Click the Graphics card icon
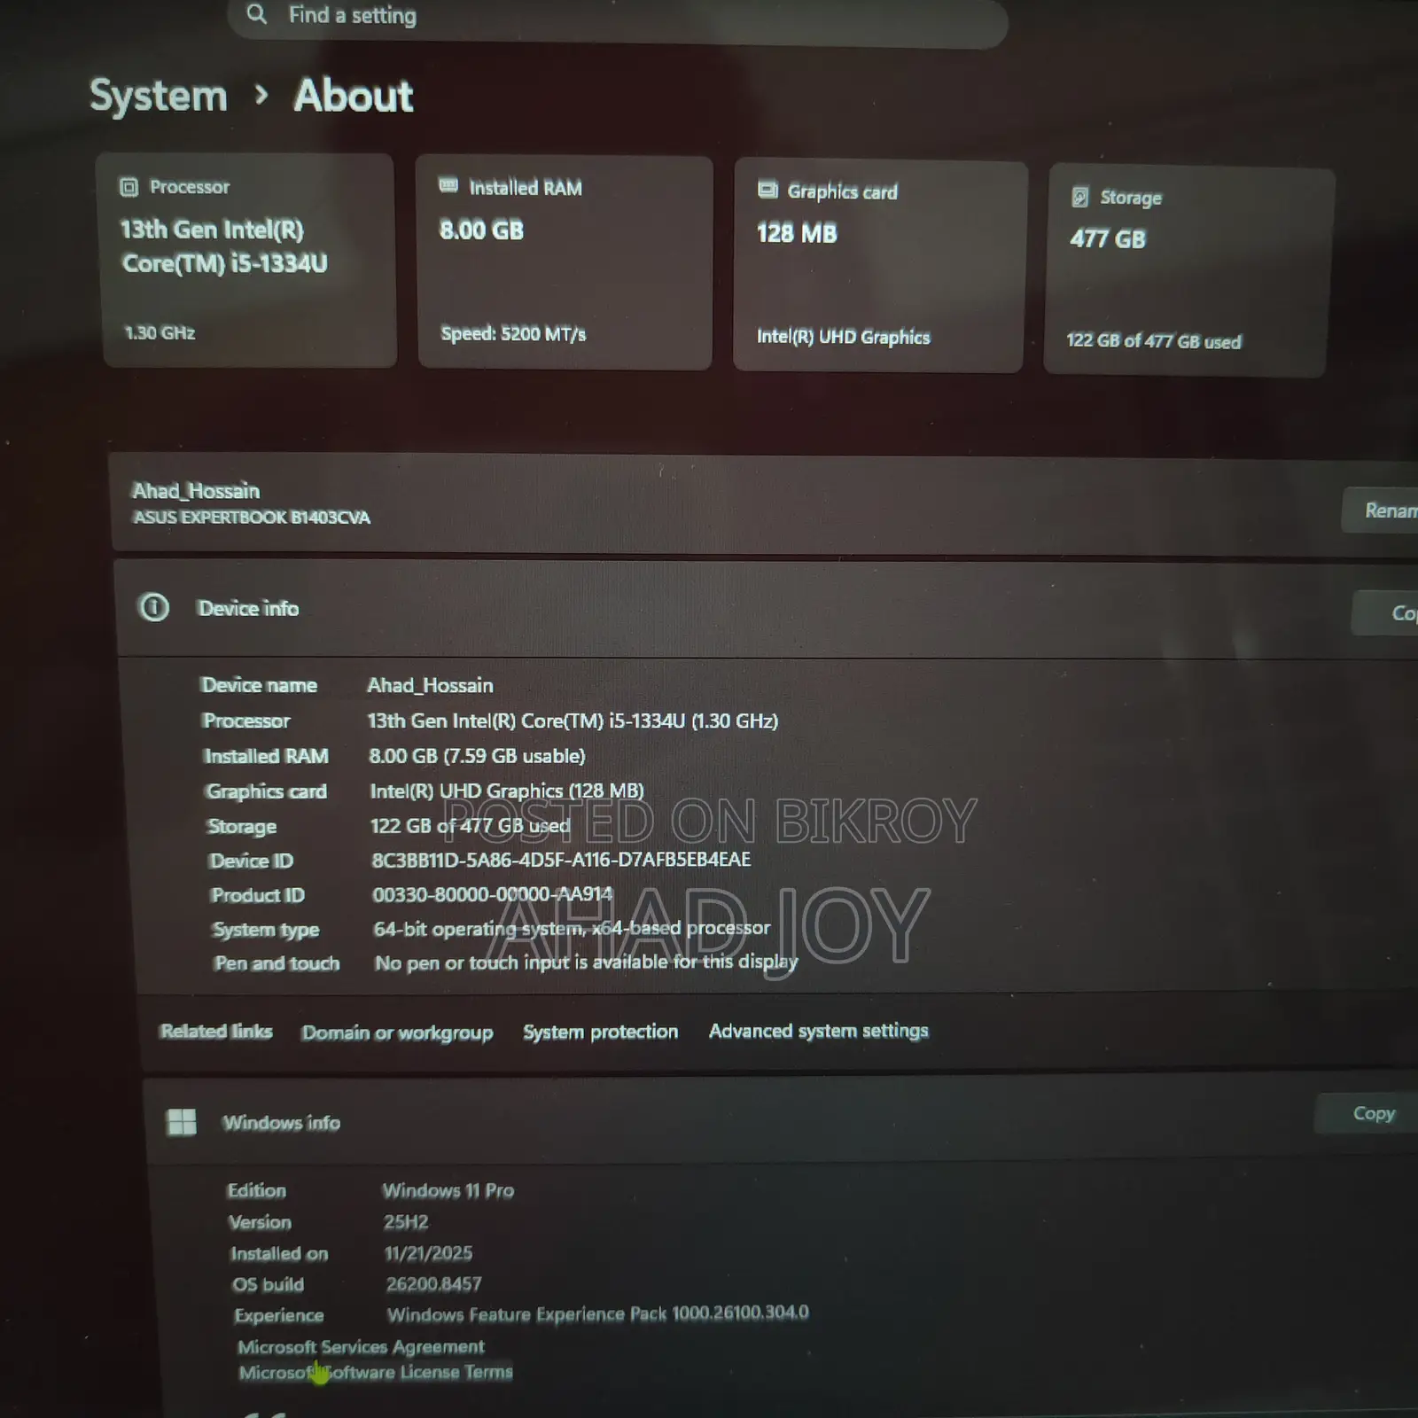The image size is (1418, 1418). pos(767,190)
